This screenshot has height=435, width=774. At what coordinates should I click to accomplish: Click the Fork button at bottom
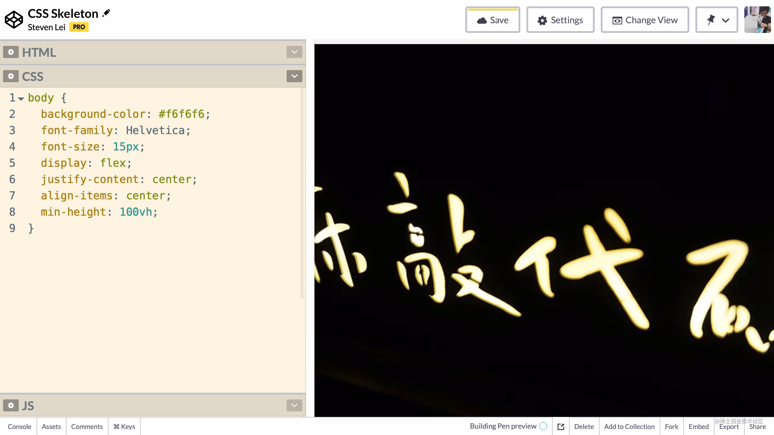672,426
